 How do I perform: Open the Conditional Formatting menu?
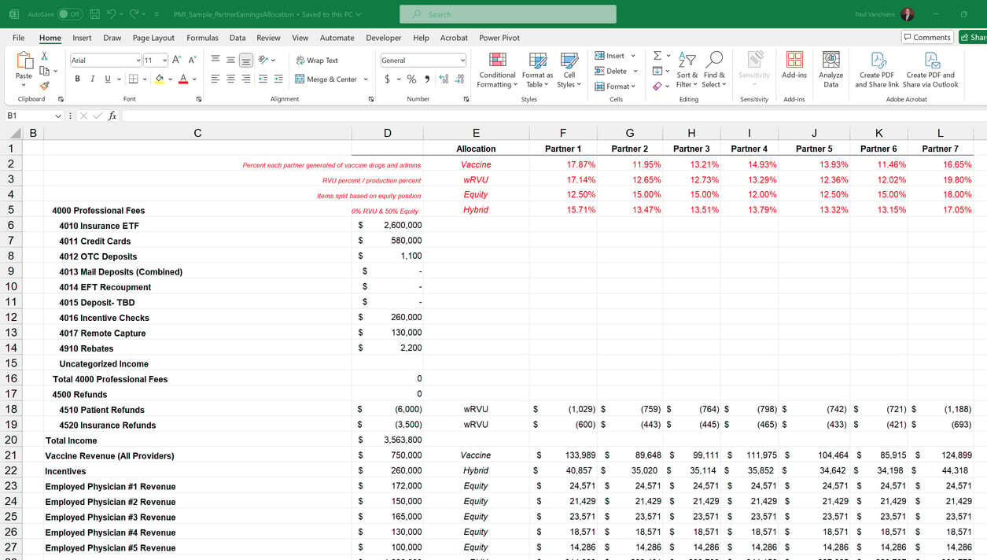coord(496,69)
